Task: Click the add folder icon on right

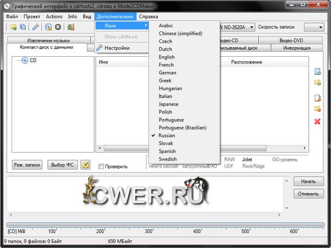Action: point(317,83)
